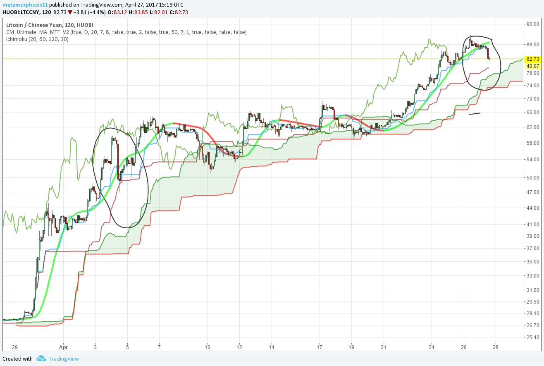Click the 29.50 price axis label
Viewport: 544px width, 366px height.
(x=533, y=302)
